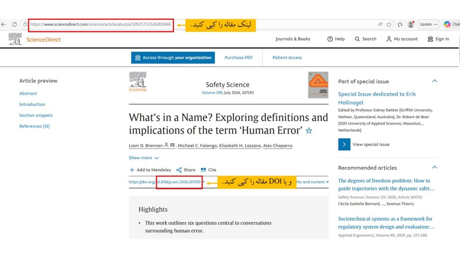The width and height of the screenshot is (460, 258).
Task: Click plus icon for Add to Mendeley
Action: click(x=132, y=170)
